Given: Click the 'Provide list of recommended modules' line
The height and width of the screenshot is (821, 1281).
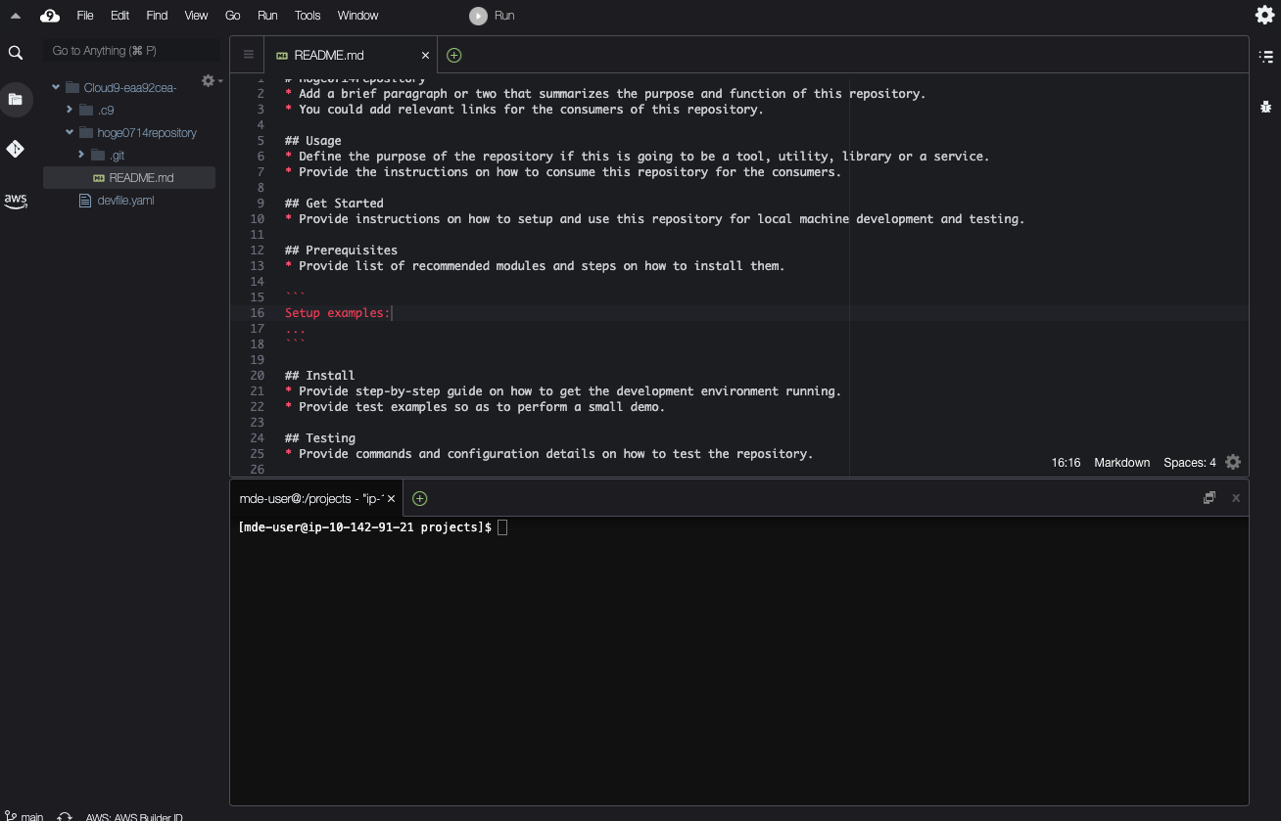Looking at the screenshot, I should tap(535, 266).
